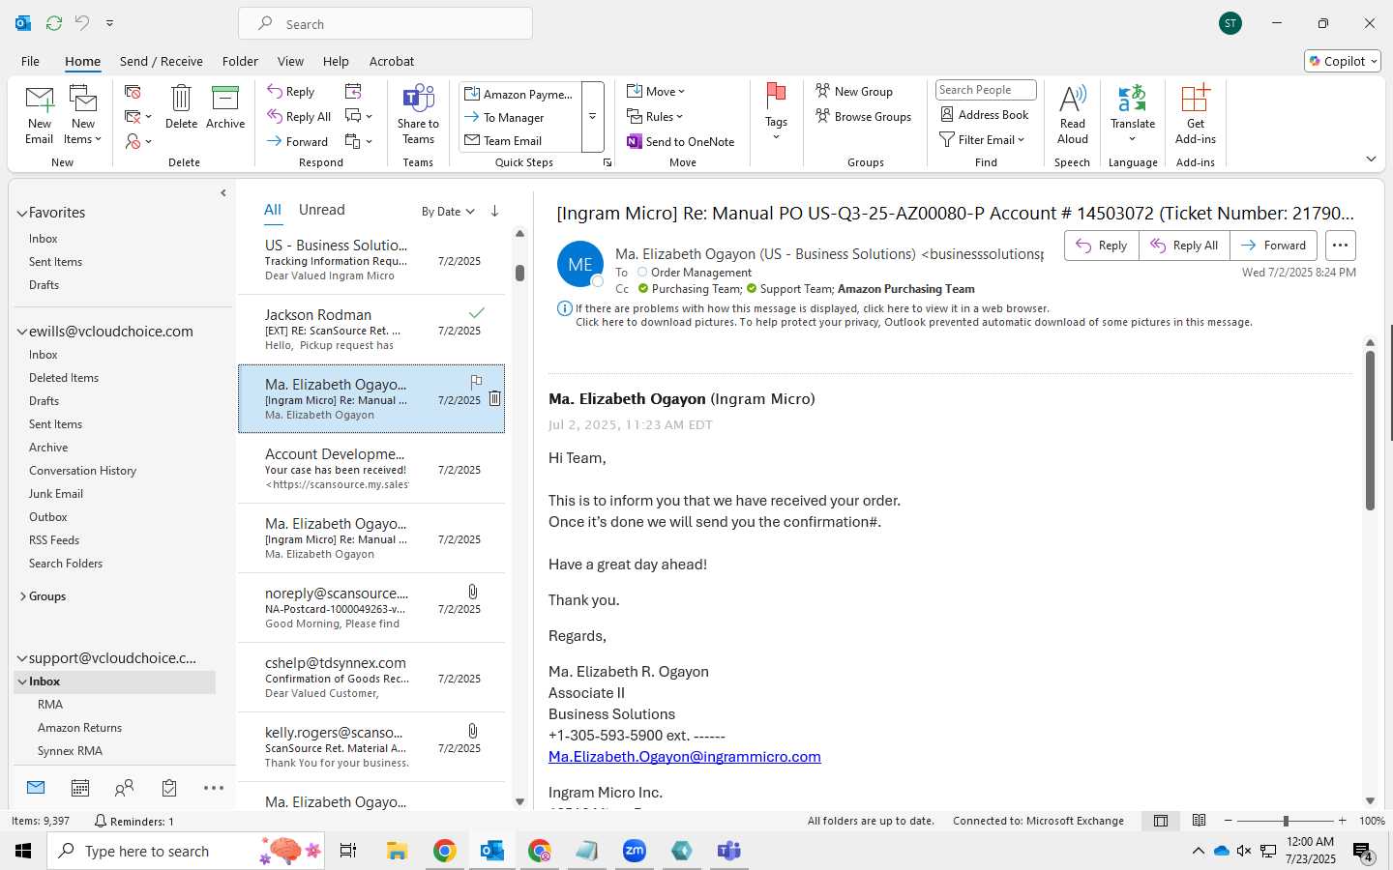
Task: Click Get Add-ins
Action: (x=1196, y=115)
